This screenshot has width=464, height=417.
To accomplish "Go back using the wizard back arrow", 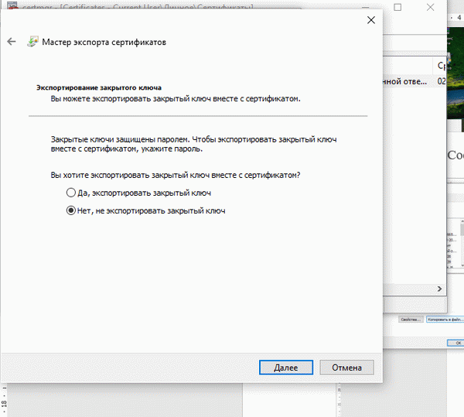I will (x=12, y=42).
